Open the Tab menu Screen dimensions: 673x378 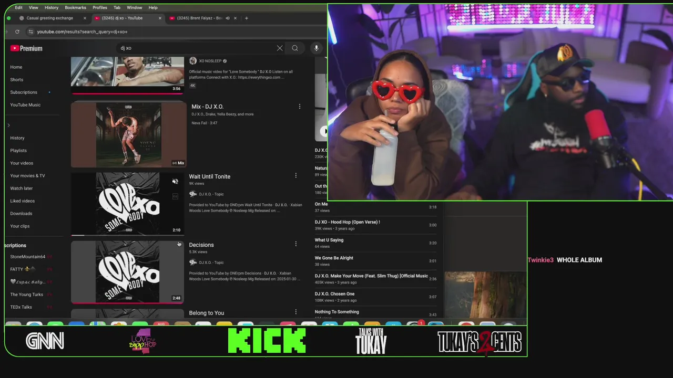tap(117, 7)
